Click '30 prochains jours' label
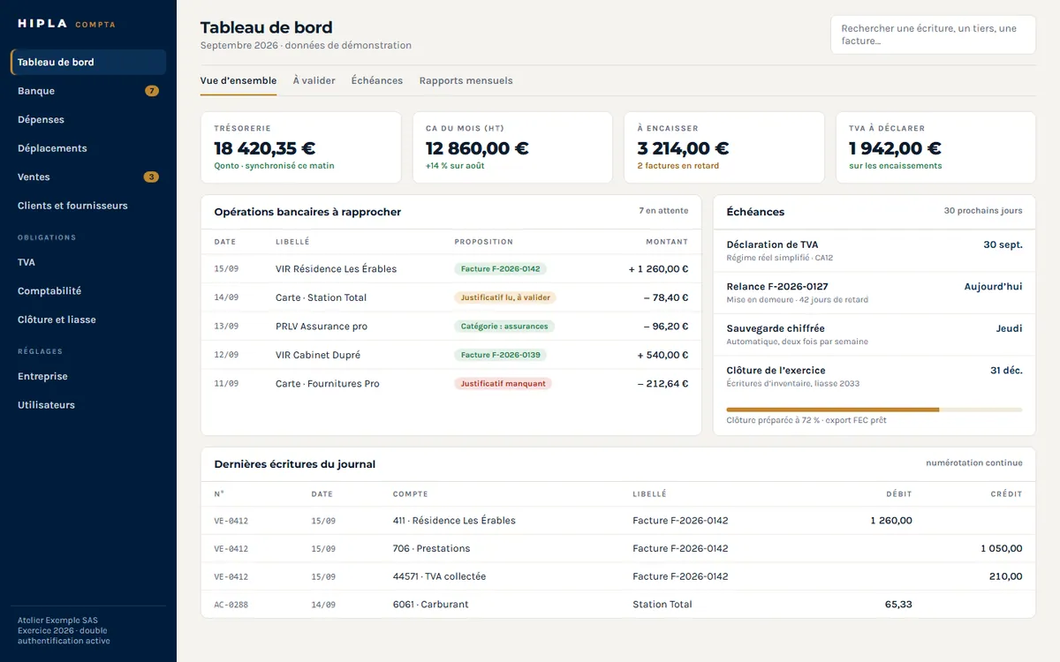This screenshot has width=1060, height=662. point(983,211)
